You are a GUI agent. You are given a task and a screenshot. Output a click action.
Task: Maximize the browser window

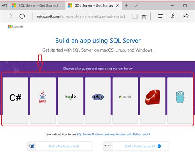click(185, 5)
